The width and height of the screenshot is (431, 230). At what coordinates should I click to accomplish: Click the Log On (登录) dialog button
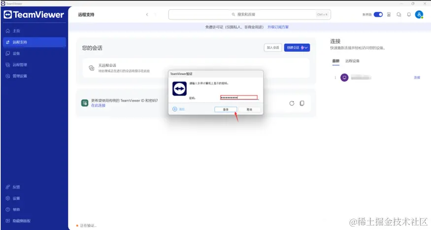(226, 109)
